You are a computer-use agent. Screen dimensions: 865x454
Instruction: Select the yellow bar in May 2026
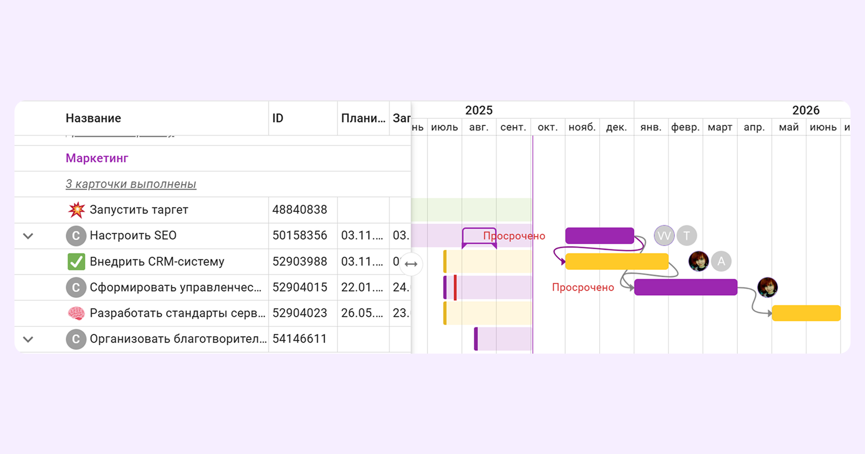point(806,313)
